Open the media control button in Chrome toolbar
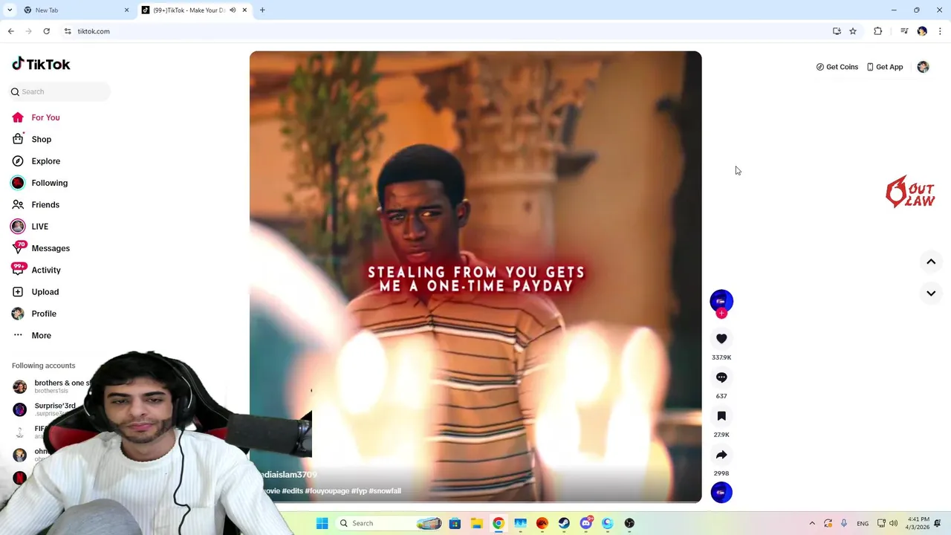This screenshot has height=535, width=951. tap(904, 31)
